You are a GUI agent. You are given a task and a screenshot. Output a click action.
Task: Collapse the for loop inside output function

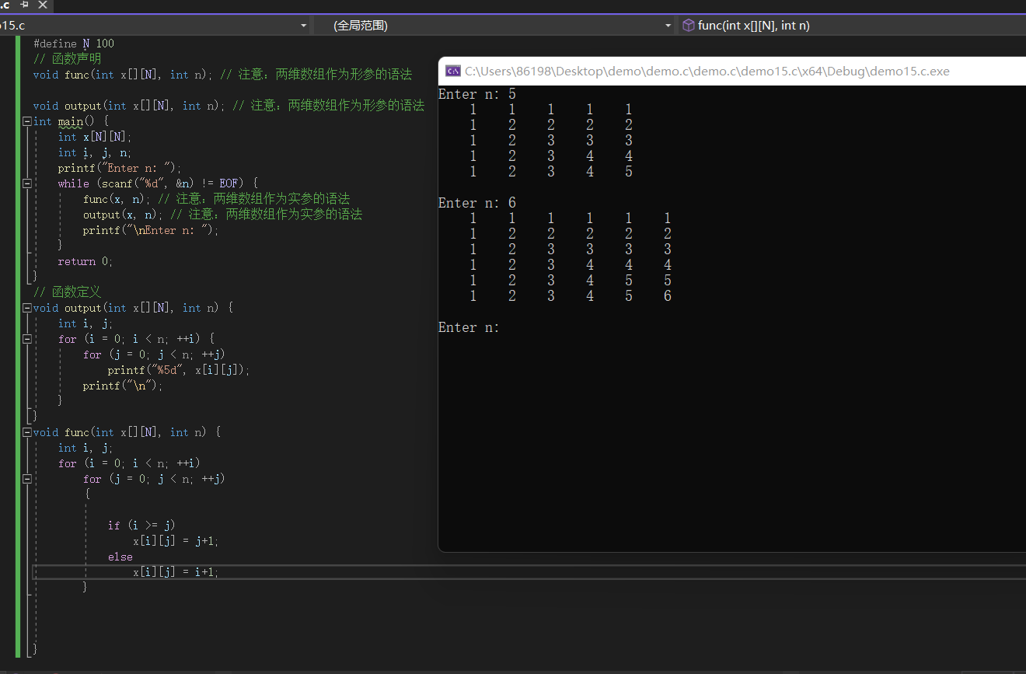(27, 339)
